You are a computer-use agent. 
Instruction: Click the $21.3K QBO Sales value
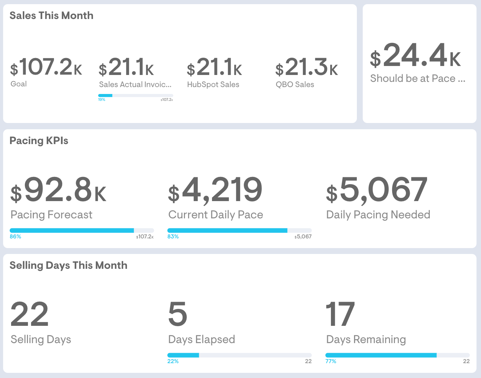pos(306,67)
